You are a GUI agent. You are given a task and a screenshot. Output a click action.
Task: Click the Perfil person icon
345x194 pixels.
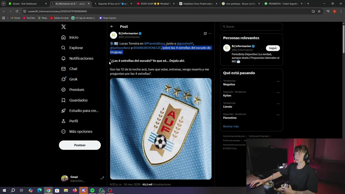(x=63, y=121)
